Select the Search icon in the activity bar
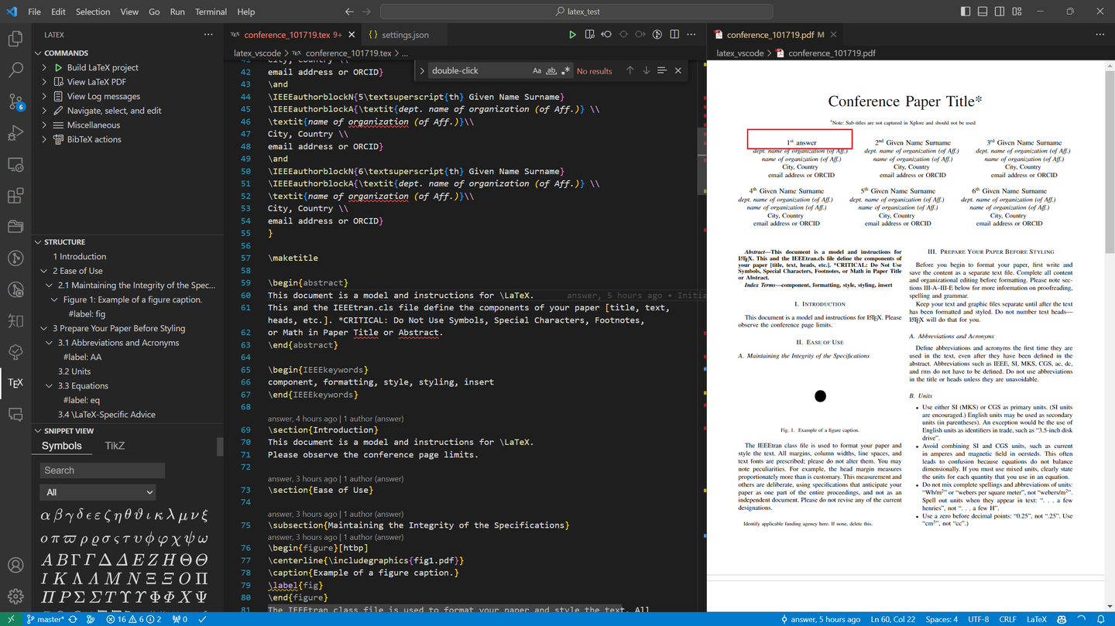The image size is (1115, 626). click(x=15, y=69)
